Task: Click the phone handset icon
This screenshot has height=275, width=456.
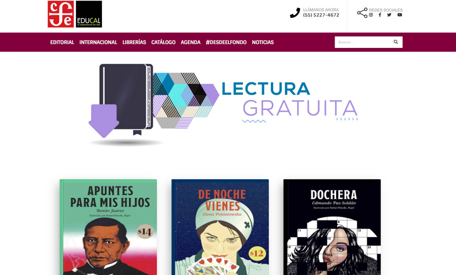Action: click(295, 13)
